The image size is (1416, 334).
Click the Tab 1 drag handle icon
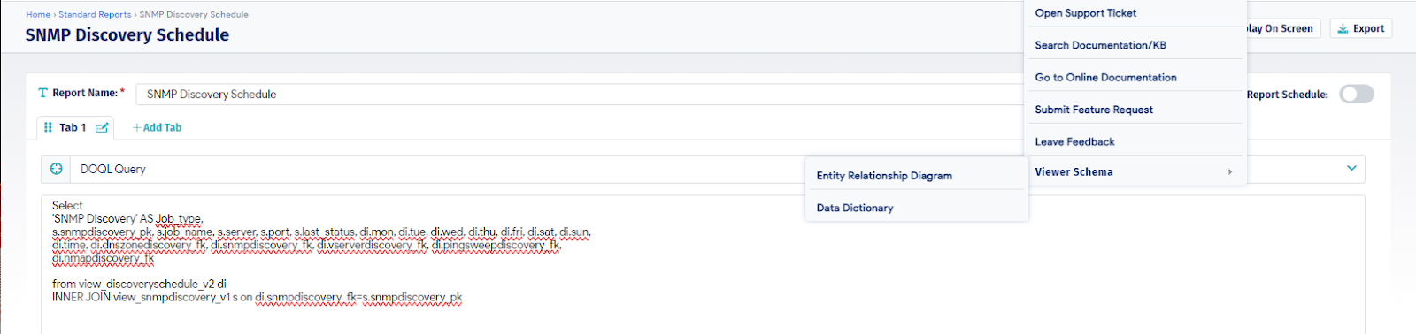point(48,128)
